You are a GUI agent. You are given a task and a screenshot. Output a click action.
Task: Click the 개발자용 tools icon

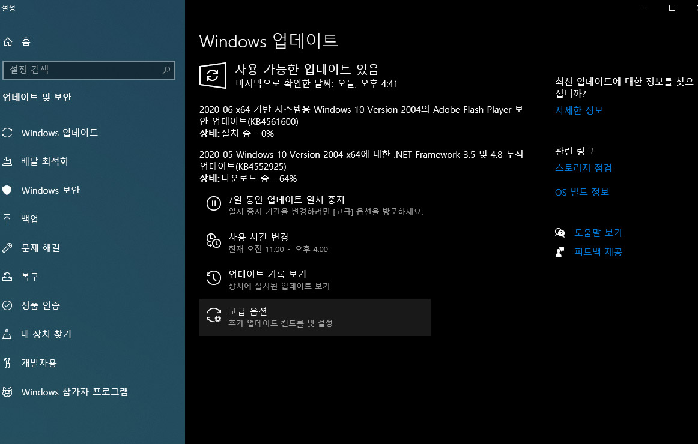click(x=7, y=363)
